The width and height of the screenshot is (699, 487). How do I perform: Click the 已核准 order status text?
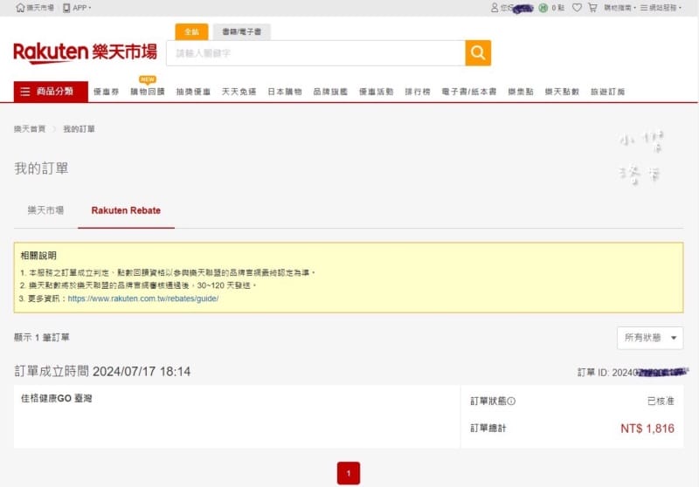point(661,401)
